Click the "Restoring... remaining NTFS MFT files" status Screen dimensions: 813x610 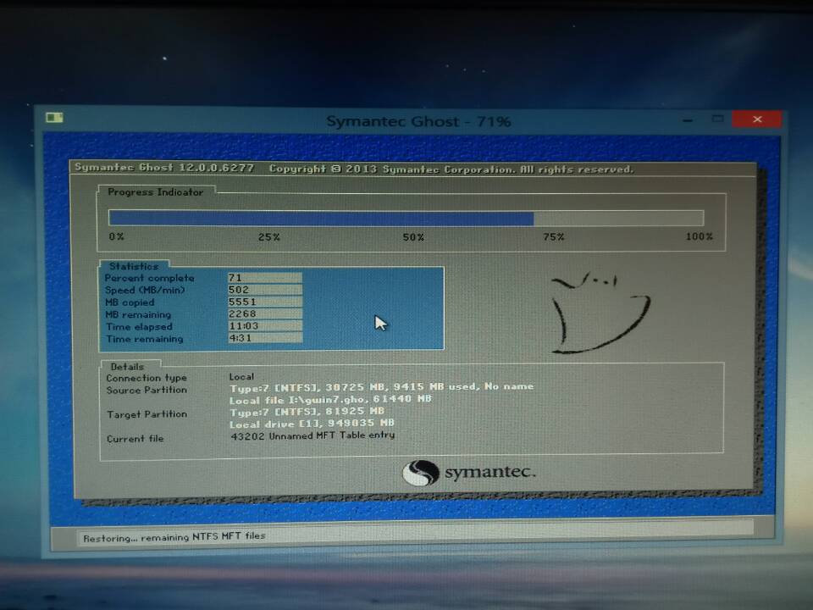(x=174, y=537)
